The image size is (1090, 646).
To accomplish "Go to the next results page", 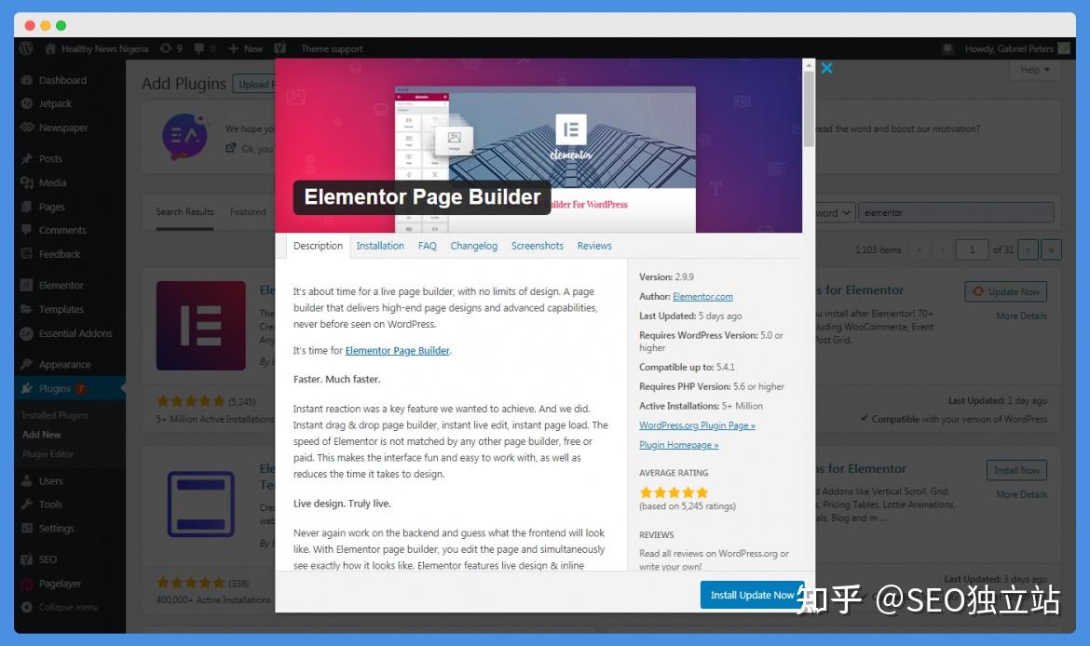I will pyautogui.click(x=1028, y=249).
